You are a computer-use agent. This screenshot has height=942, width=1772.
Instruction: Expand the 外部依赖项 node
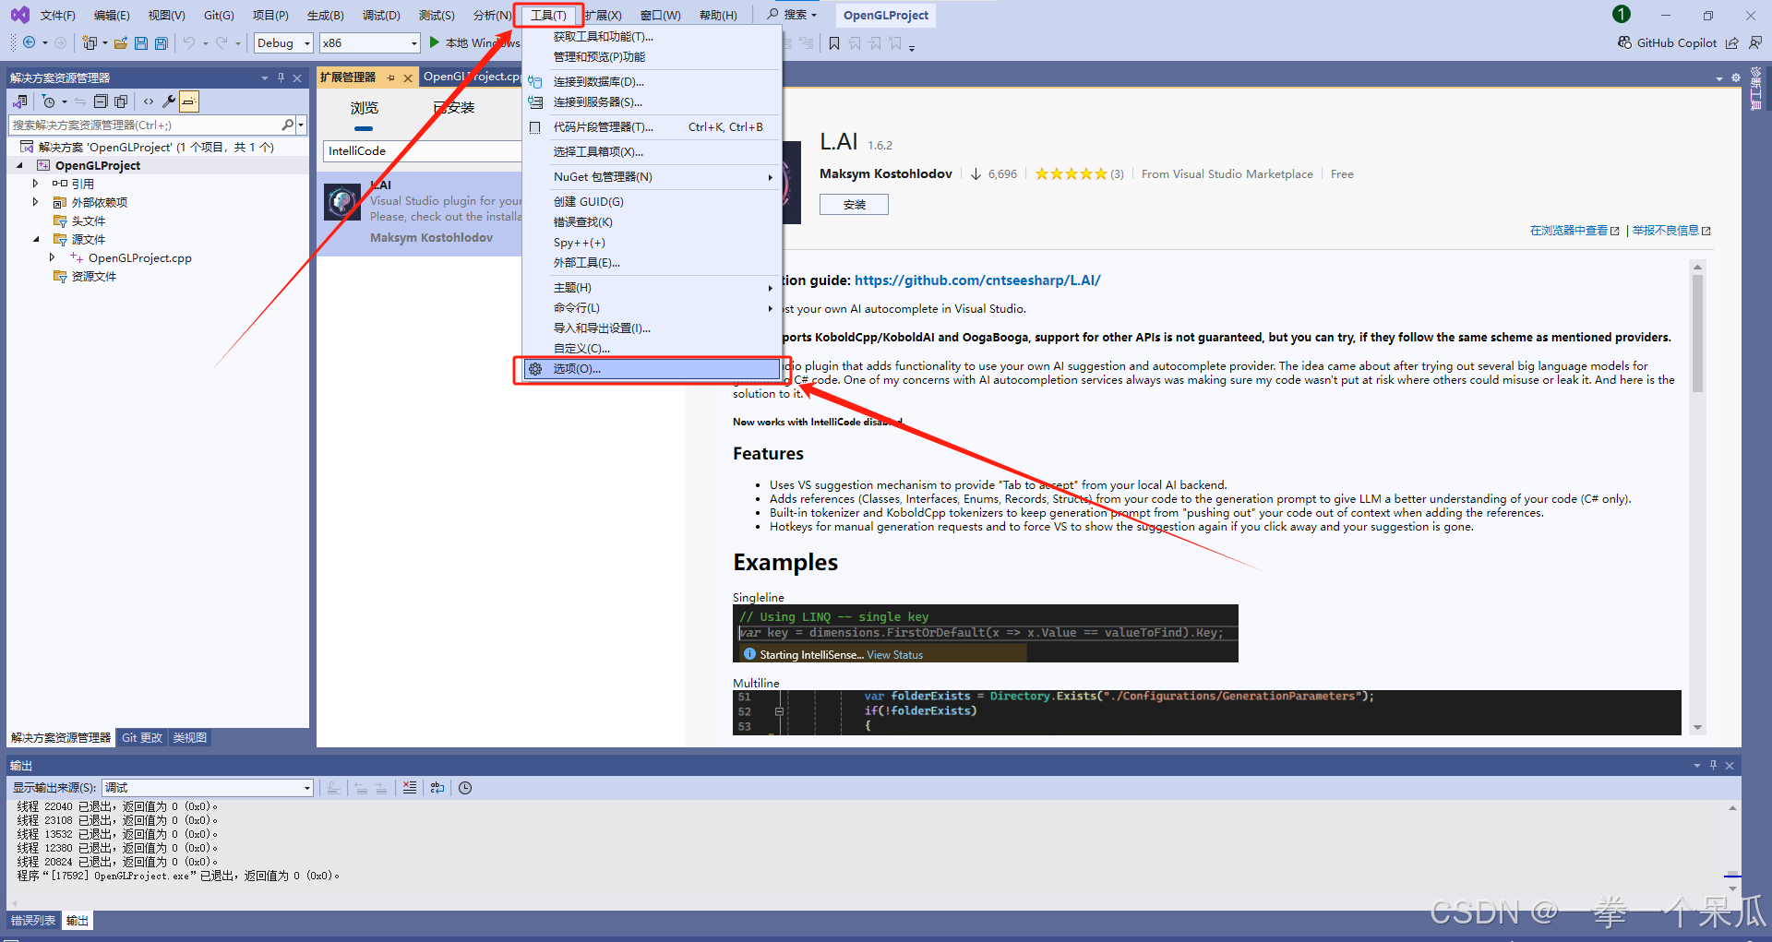(x=36, y=202)
